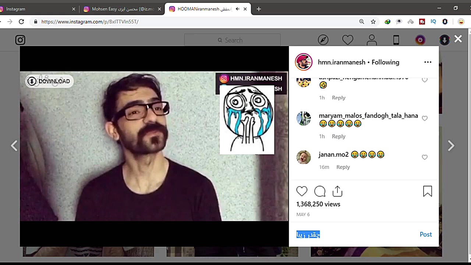The width and height of the screenshot is (471, 265).
Task: Like maryam_malos_fandogh_tala_hana's comment
Action: (425, 118)
